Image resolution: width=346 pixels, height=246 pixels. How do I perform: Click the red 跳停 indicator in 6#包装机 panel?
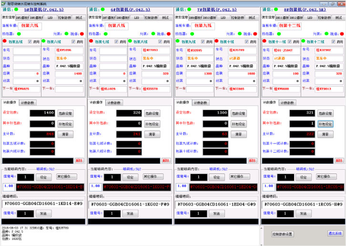coord(170,34)
